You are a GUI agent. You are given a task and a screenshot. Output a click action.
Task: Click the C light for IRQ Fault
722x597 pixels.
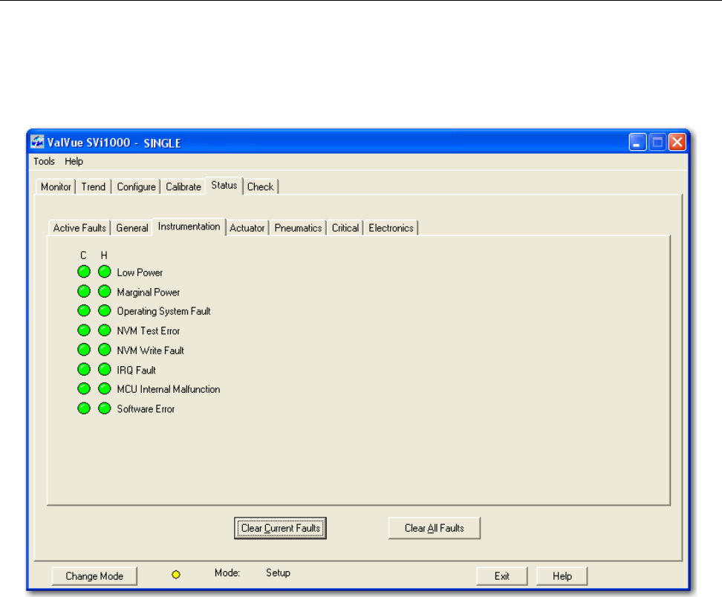coord(84,369)
